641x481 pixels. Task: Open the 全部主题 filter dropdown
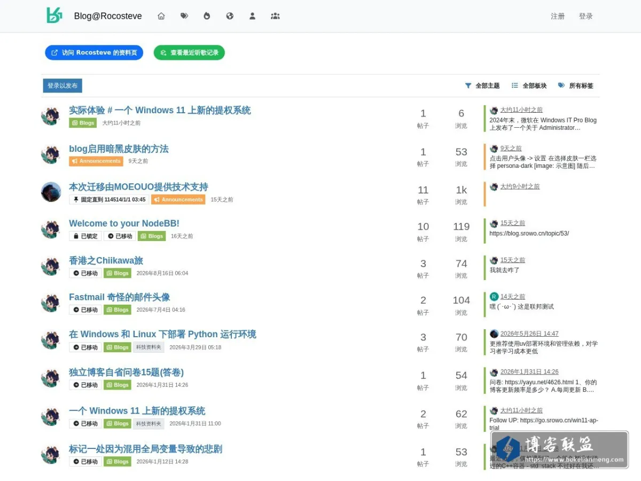pos(482,86)
